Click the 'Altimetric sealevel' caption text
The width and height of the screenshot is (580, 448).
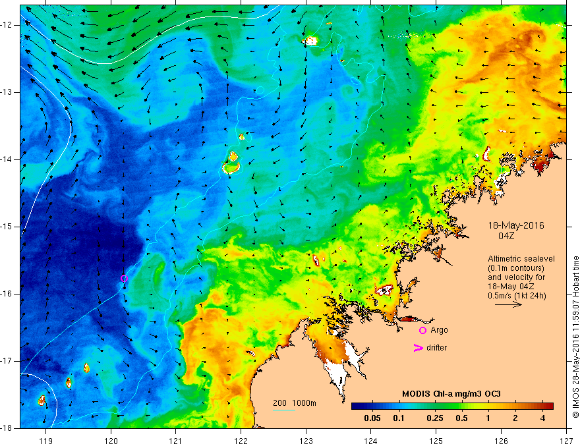521,259
